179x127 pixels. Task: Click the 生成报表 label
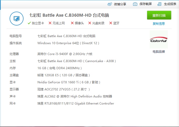coord(170,4)
